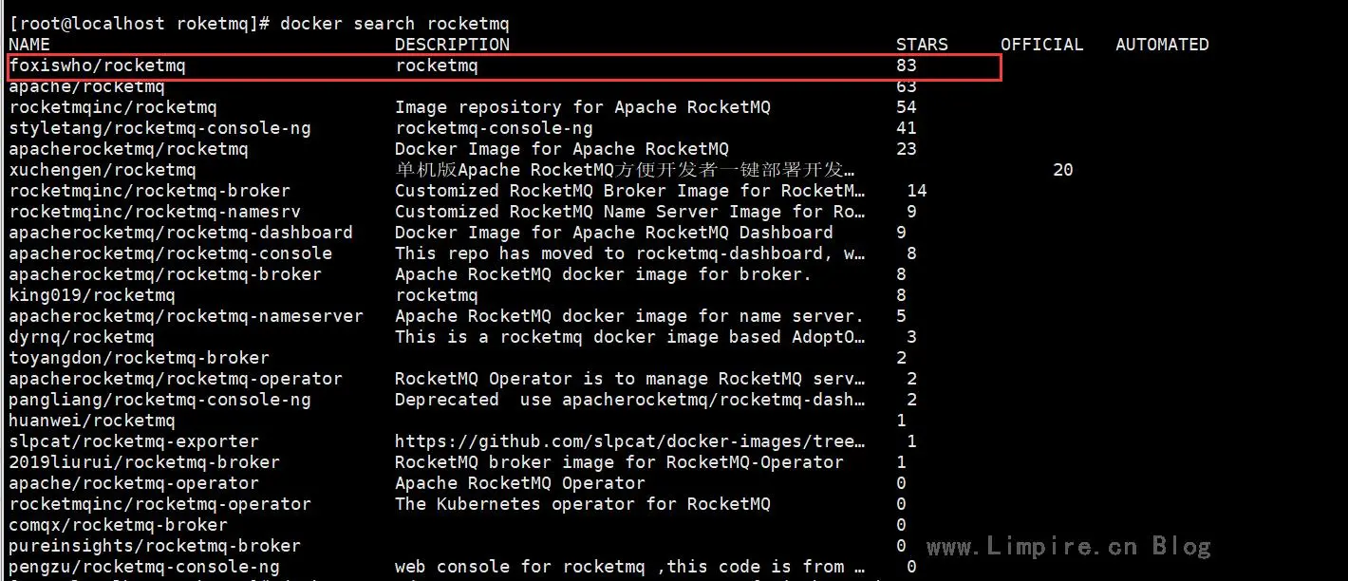Screen dimensions: 1348x581
Task: Select apacherocketmq/rocketmq-console image name
Action: 170,253
